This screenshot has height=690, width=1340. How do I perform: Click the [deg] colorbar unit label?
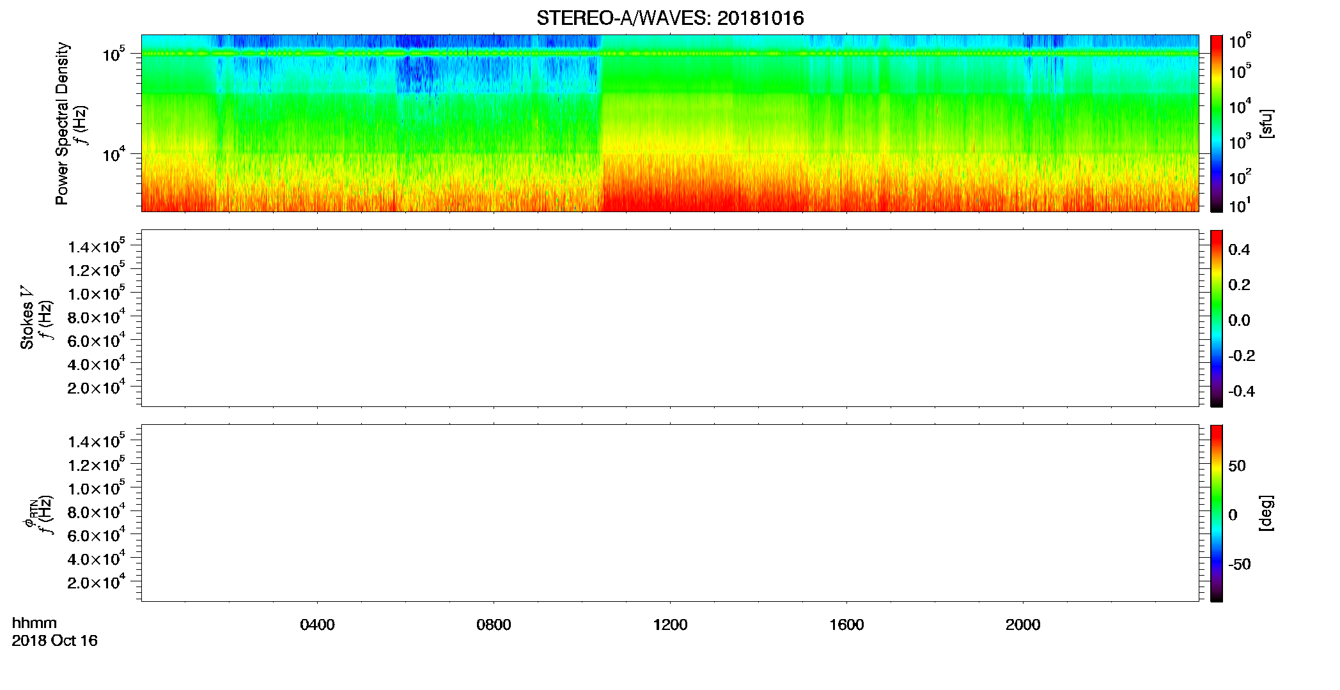point(1266,512)
